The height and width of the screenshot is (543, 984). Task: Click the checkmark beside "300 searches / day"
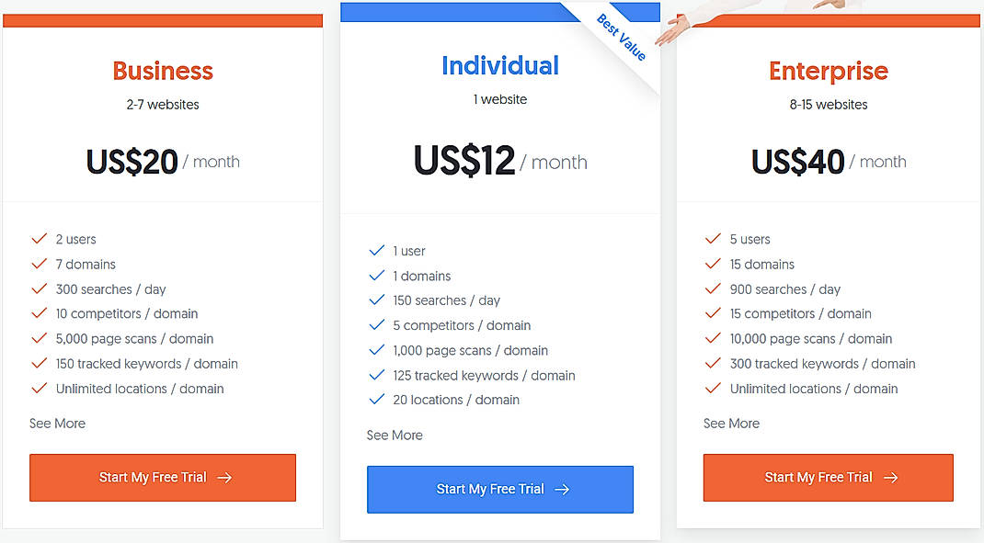pyautogui.click(x=39, y=288)
